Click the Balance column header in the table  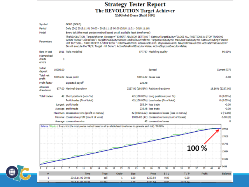226,173
